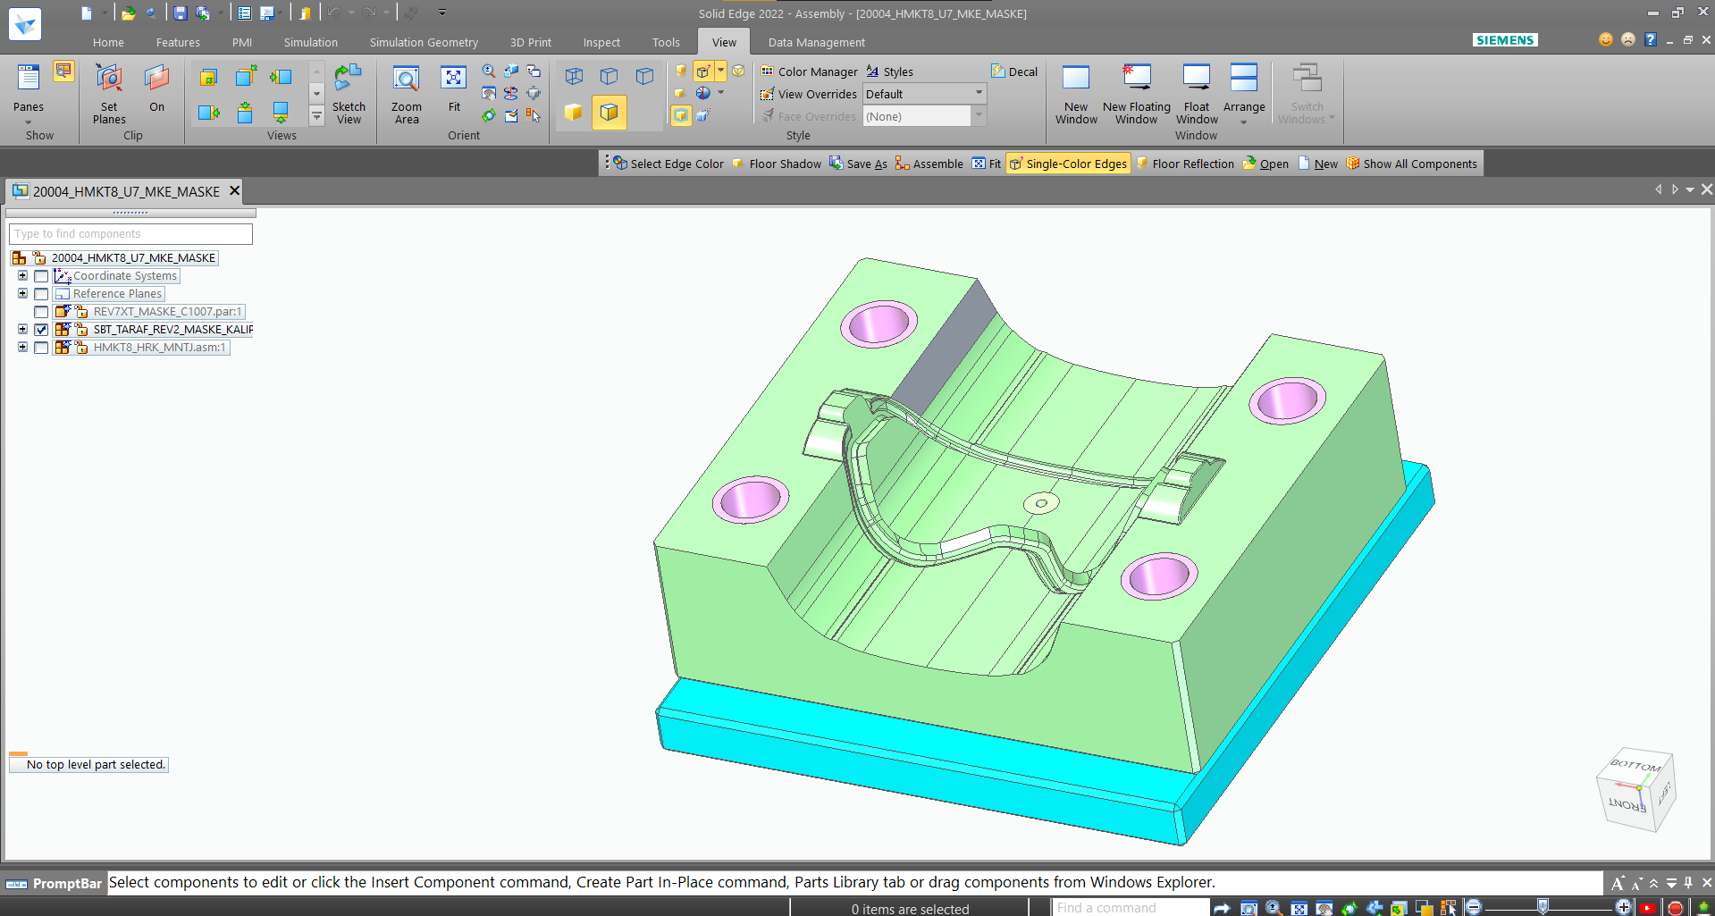This screenshot has height=916, width=1715.
Task: Activate the Zoom Area tool
Action: pos(406,94)
